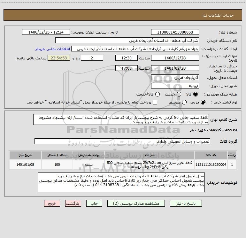Click the جزئیات اطلاعات نیاز header title
Viewport: 246px width, 238px height.
218,15
